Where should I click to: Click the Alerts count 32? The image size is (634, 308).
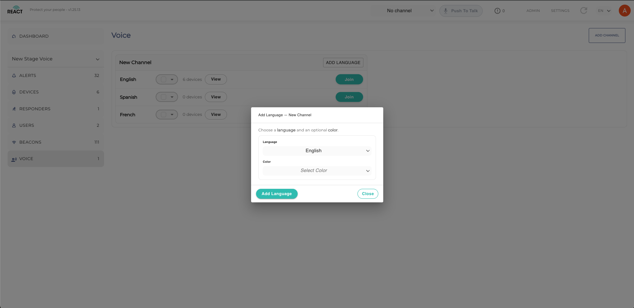tap(97, 76)
